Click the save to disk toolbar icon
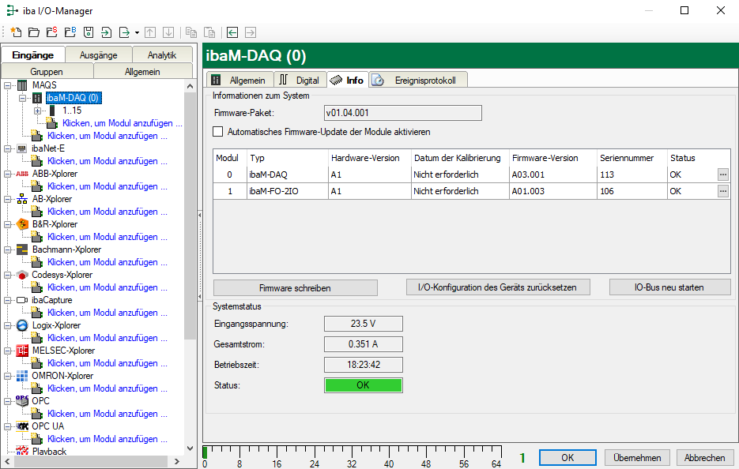Viewport: 739px width, 469px height. point(89,32)
